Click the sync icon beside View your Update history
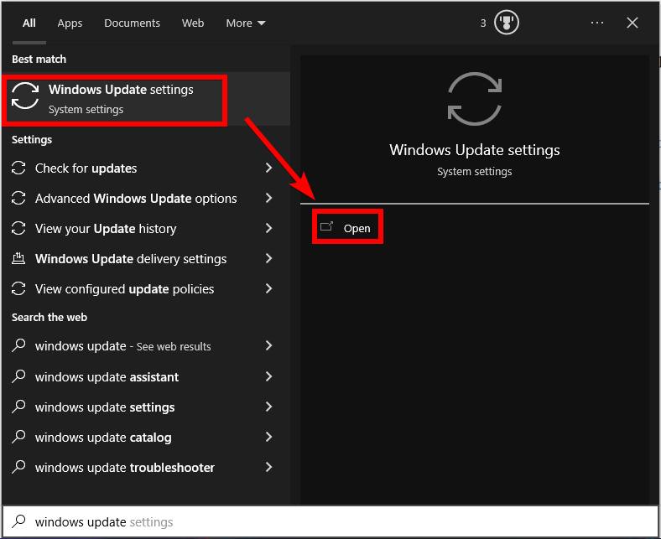Image resolution: width=661 pixels, height=539 pixels. click(18, 228)
